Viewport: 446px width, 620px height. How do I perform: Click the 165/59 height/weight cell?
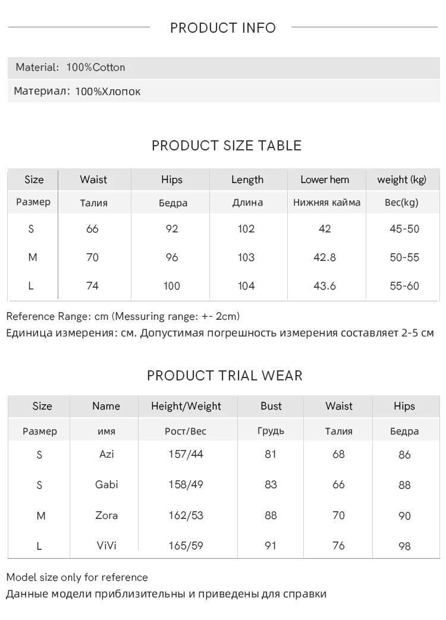(x=186, y=545)
